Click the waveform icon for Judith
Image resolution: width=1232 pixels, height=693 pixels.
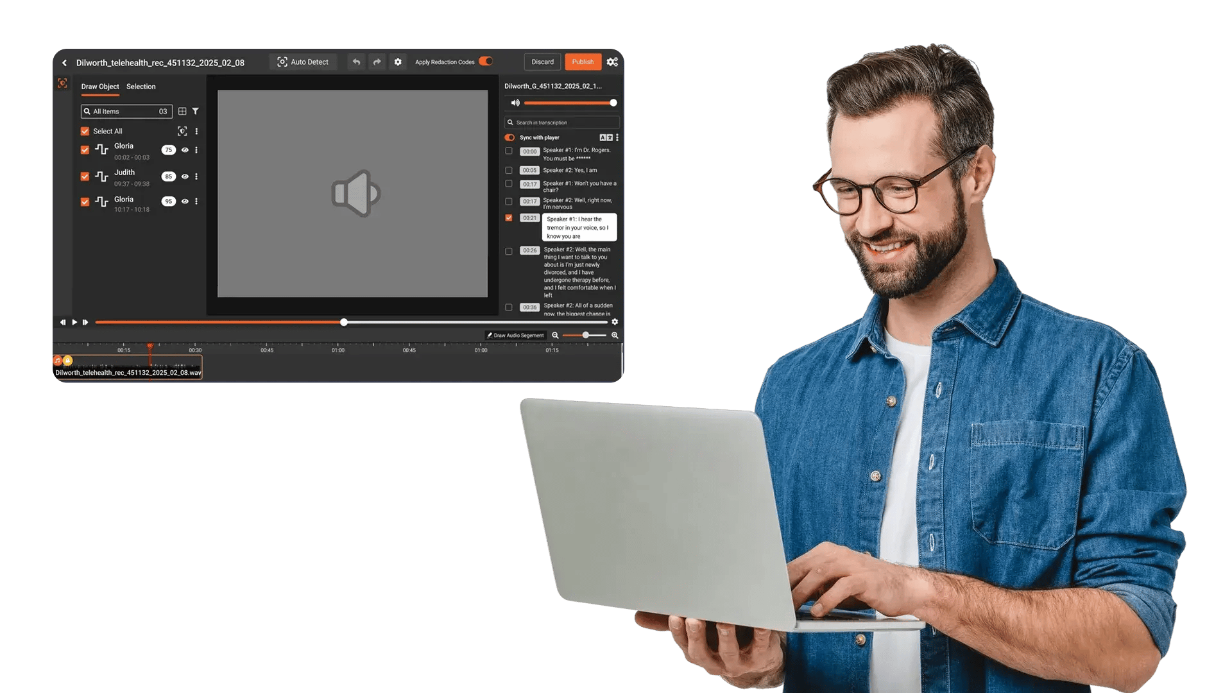[101, 176]
